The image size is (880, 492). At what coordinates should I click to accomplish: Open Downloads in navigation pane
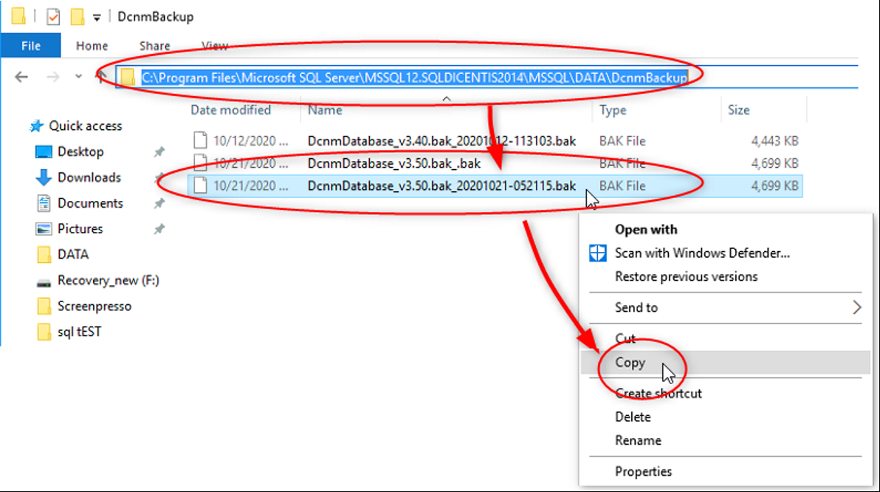click(89, 177)
